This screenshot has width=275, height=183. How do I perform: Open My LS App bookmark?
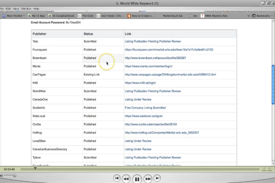coord(36,16)
